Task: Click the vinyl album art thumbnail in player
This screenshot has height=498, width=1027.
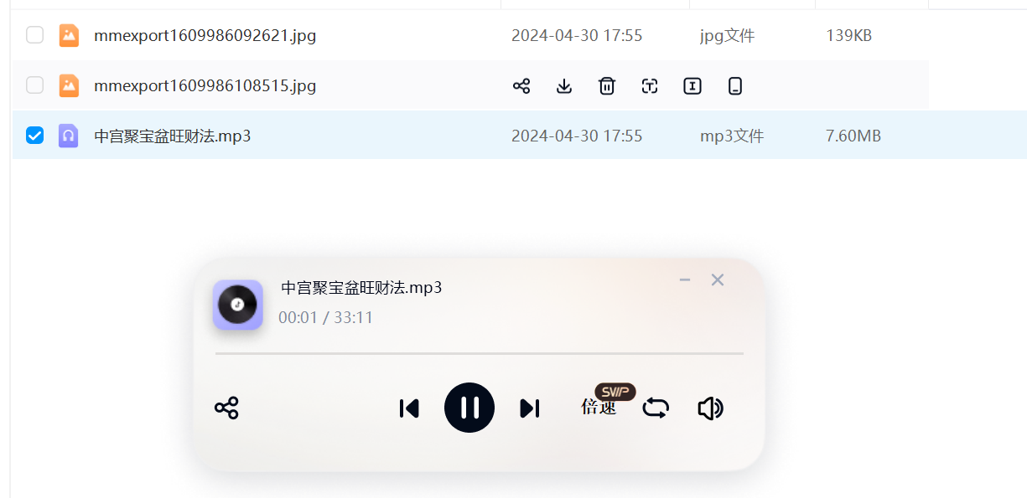Action: tap(237, 305)
